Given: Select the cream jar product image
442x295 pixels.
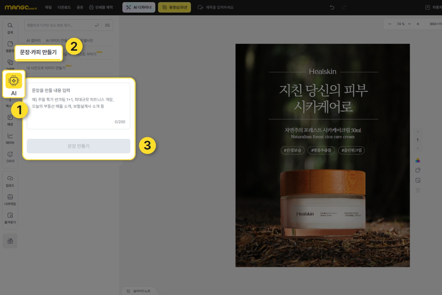Looking at the screenshot, I should [323, 203].
